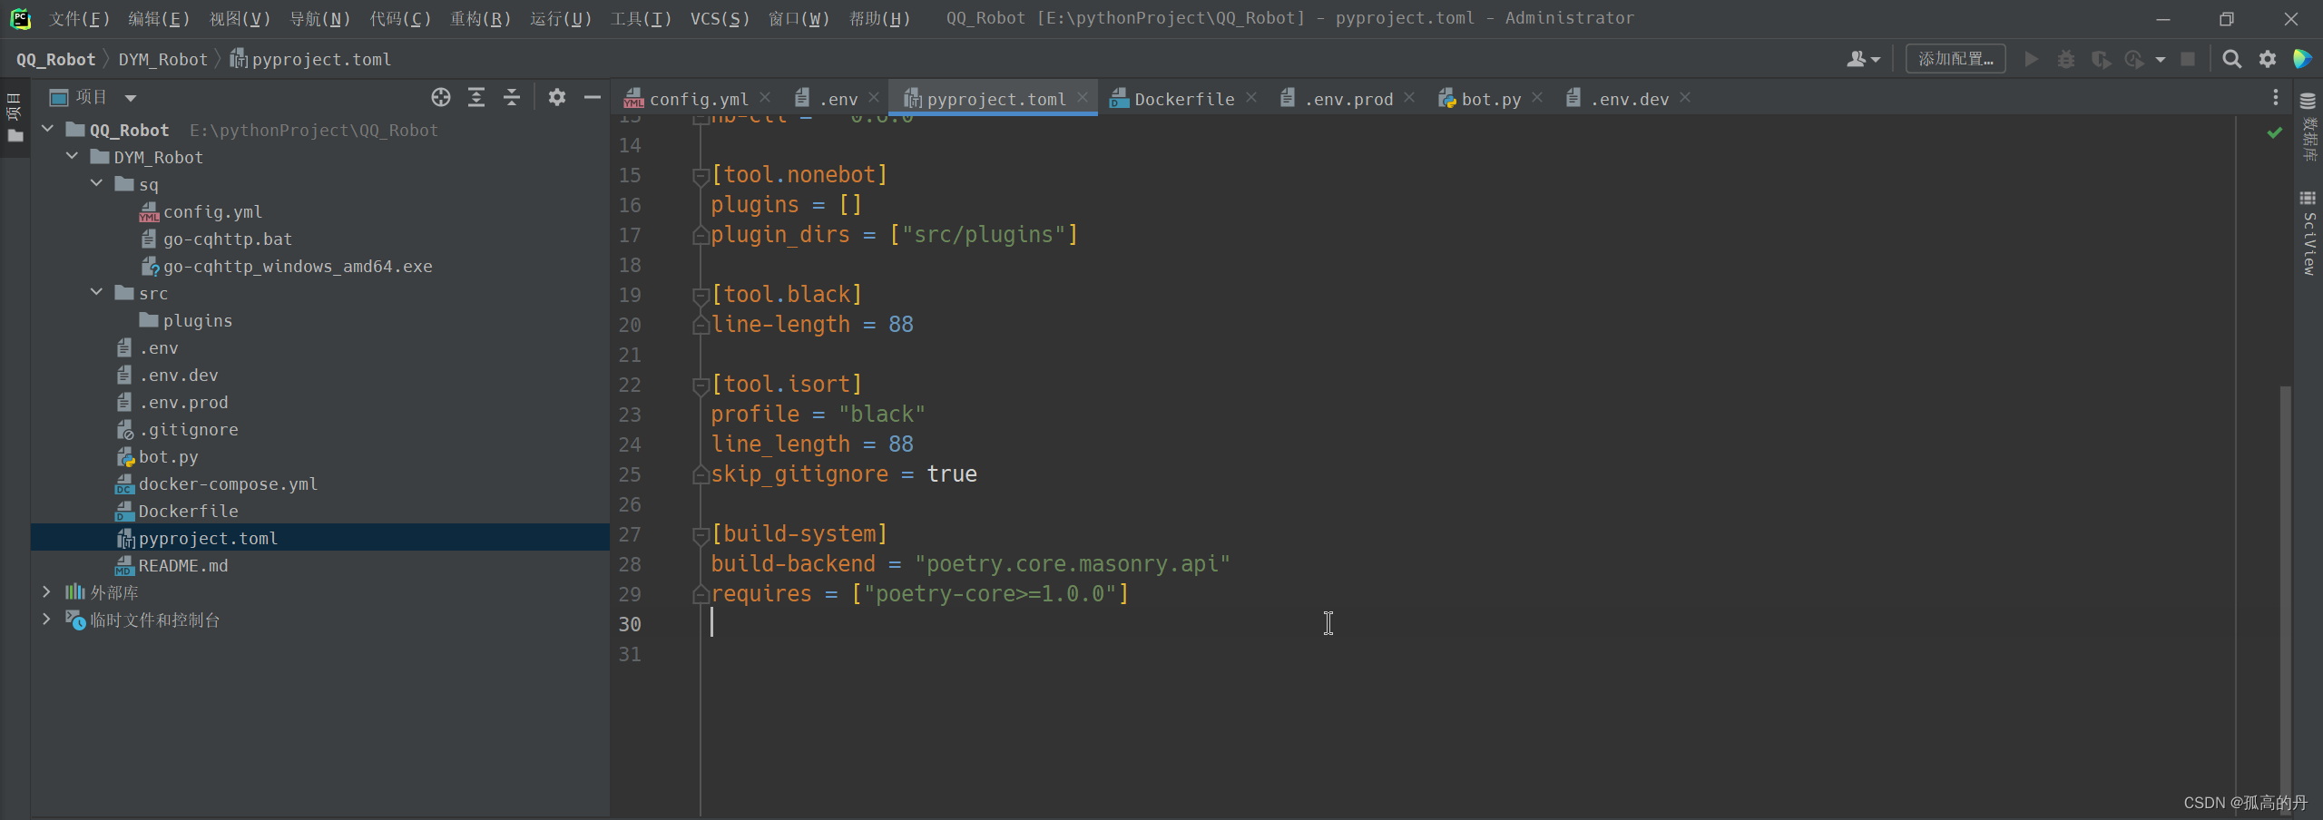Collapse the DYM_Robot folder

coord(73,156)
